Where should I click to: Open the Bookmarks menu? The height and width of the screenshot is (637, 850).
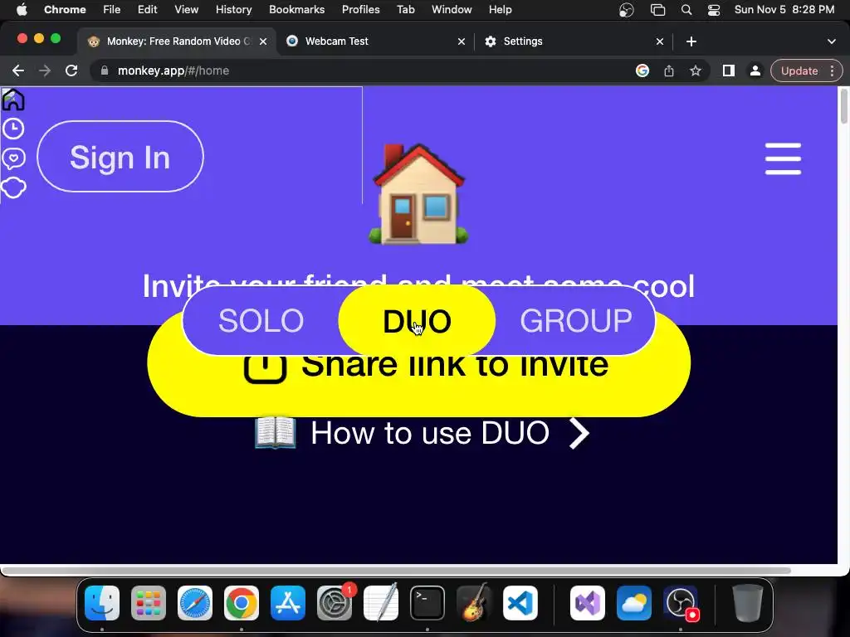point(297,10)
